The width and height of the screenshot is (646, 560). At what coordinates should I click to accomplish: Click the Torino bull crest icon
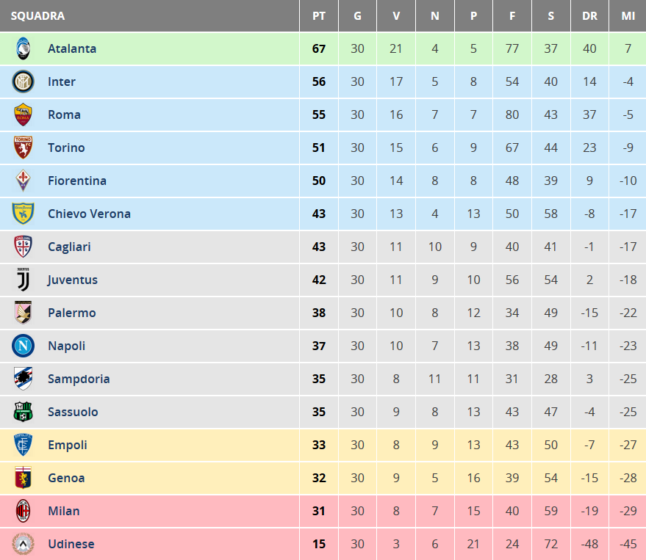23,148
